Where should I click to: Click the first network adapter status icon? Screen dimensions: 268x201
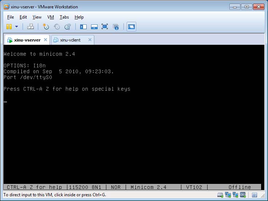click(228, 195)
